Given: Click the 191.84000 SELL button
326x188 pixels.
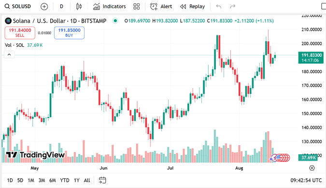Looking at the screenshot, I should tap(20, 33).
